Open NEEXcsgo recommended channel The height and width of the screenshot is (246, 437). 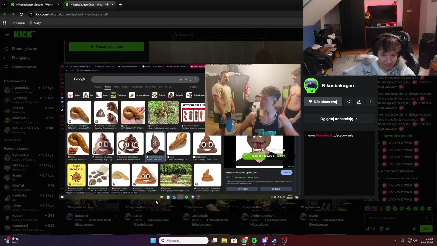pos(29,167)
